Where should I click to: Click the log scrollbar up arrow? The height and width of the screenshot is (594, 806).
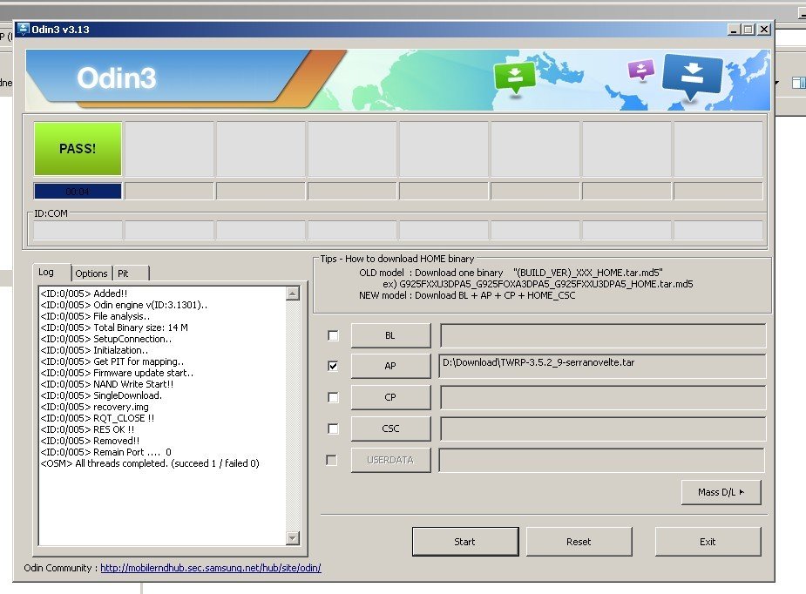point(293,294)
